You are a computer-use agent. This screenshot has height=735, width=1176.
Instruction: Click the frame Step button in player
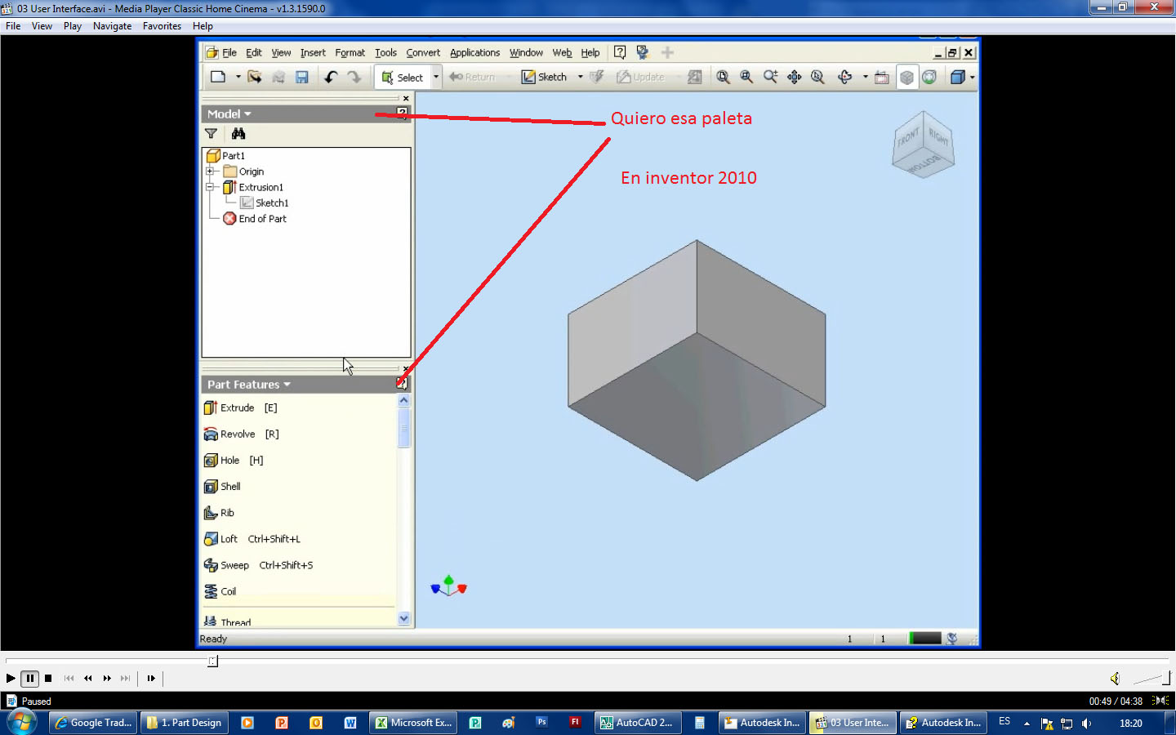click(151, 678)
